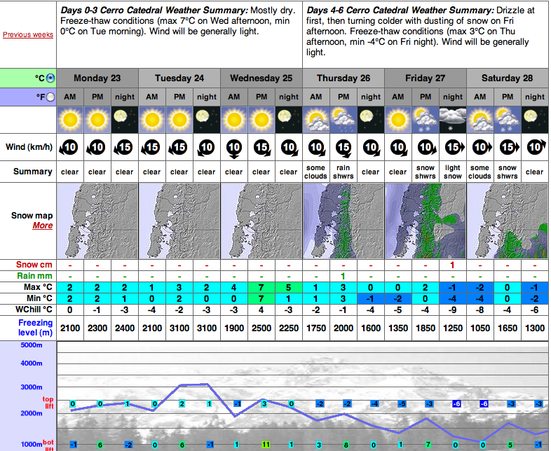Viewport: 551px width, 451px height.
Task: Click Friday night min temperature -4 cell
Action: pyautogui.click(x=453, y=298)
